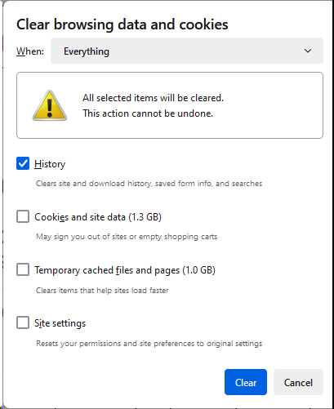Expand the chevron arrow in the time range selector

pos(308,51)
